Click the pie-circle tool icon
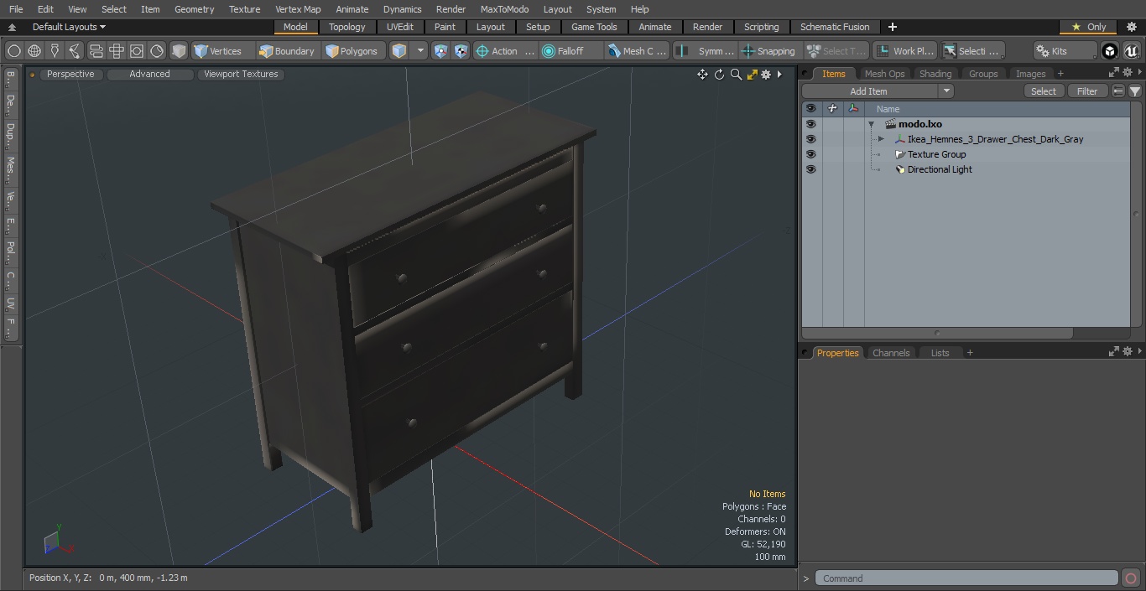 pyautogui.click(x=157, y=51)
